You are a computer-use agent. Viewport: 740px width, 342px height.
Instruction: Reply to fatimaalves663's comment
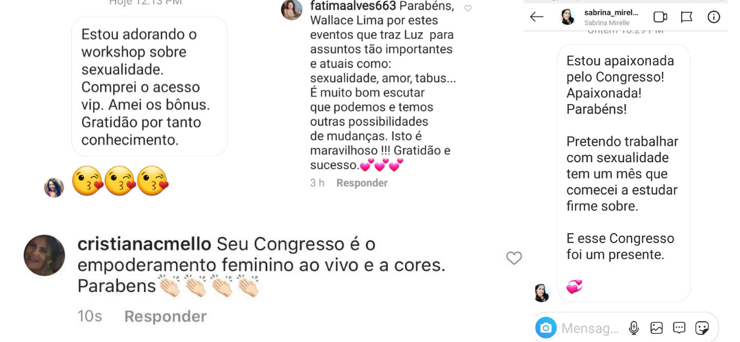click(362, 183)
